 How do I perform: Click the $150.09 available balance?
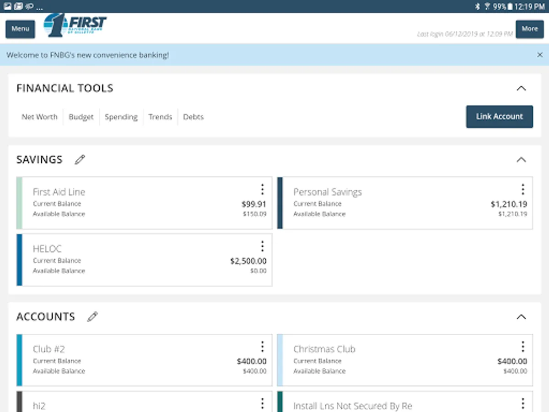click(255, 214)
